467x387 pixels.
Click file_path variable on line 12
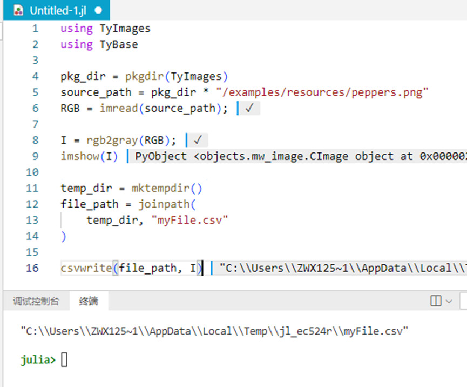point(89,204)
